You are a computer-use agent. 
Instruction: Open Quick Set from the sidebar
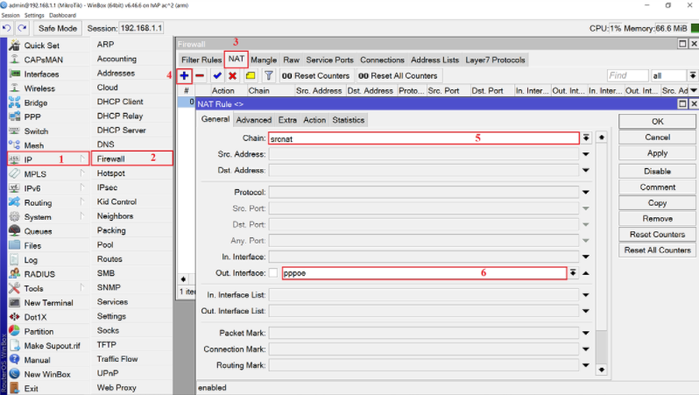pos(41,46)
